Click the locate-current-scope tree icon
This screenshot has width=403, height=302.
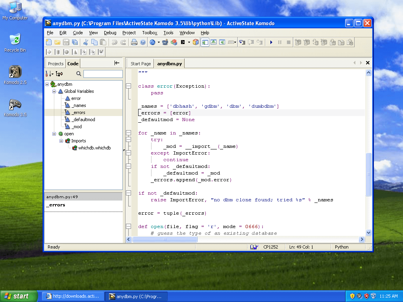click(x=59, y=74)
